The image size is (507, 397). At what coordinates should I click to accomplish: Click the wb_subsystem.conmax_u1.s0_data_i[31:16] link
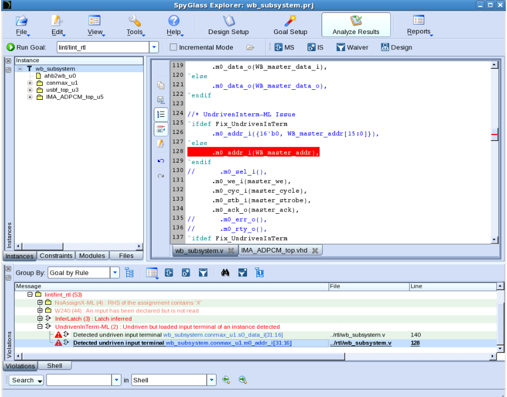[223, 335]
